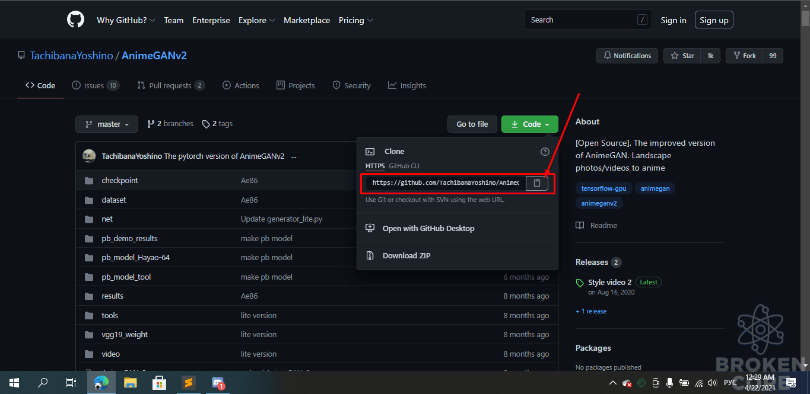View the 2 branches link
This screenshot has height=394, width=810.
[170, 124]
